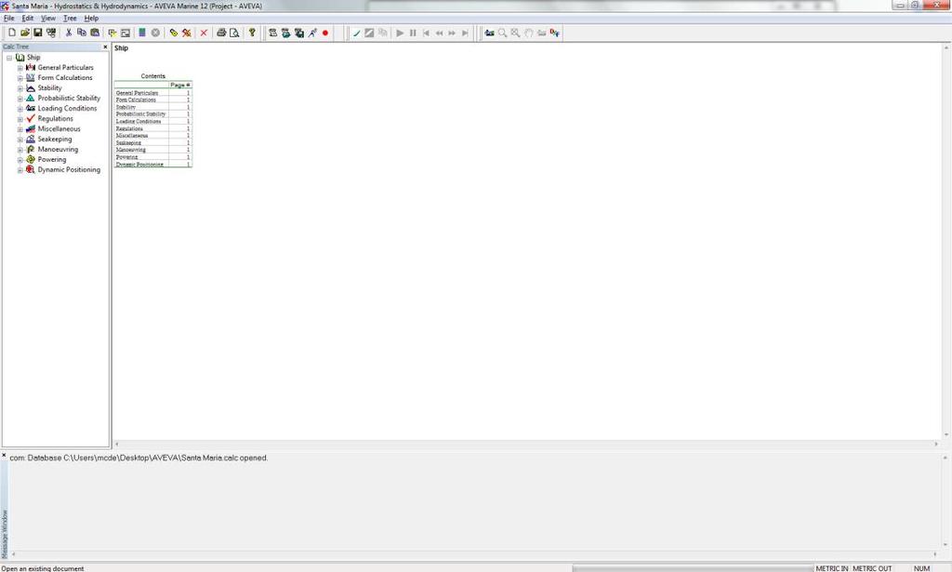Screen dimensions: 952x572
Task: Click the Paste toolbar icon
Action: pos(95,33)
